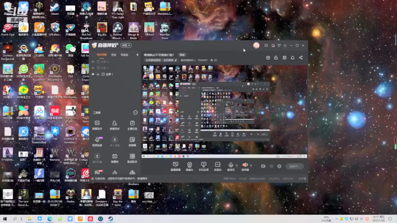Screen dimensions: 397x223
Task: Open the filter funnel menu in title bar
Action: 279,46
